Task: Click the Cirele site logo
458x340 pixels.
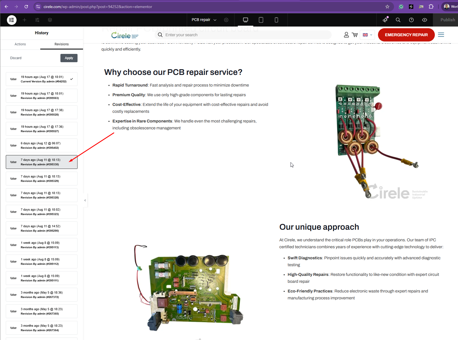Action: (x=125, y=35)
